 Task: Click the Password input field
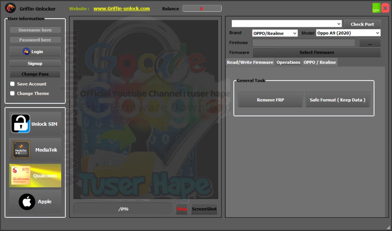point(35,40)
